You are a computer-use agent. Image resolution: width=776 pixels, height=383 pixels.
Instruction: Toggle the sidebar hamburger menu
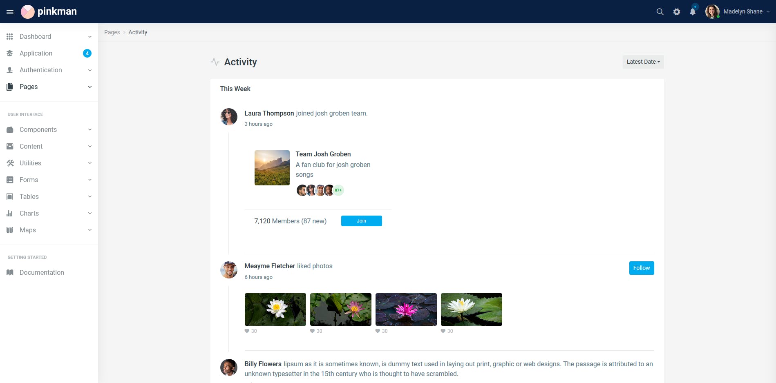[10, 11]
